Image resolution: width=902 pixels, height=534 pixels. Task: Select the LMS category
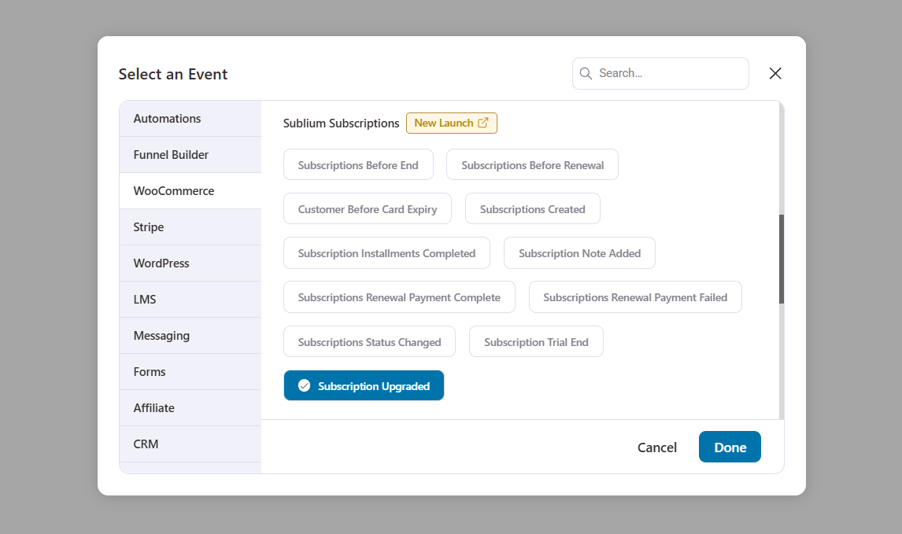[190, 300]
